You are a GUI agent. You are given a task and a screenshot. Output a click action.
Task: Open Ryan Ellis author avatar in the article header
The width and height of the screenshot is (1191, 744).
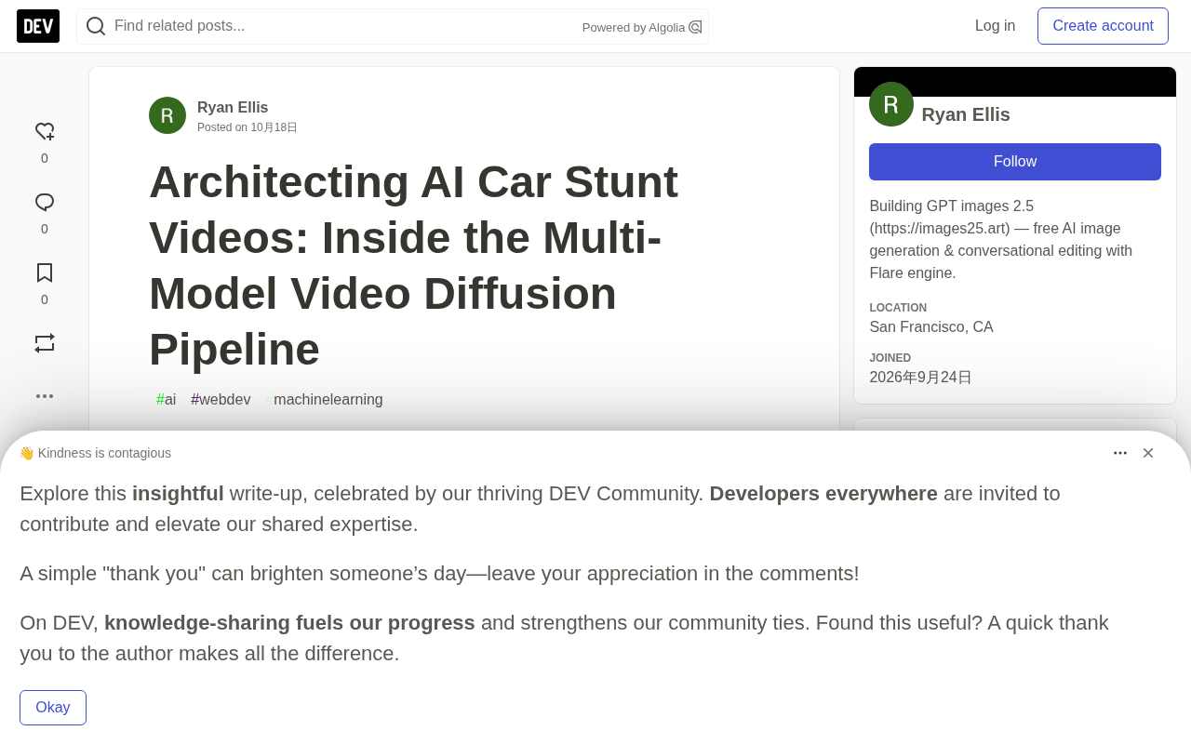point(167,115)
